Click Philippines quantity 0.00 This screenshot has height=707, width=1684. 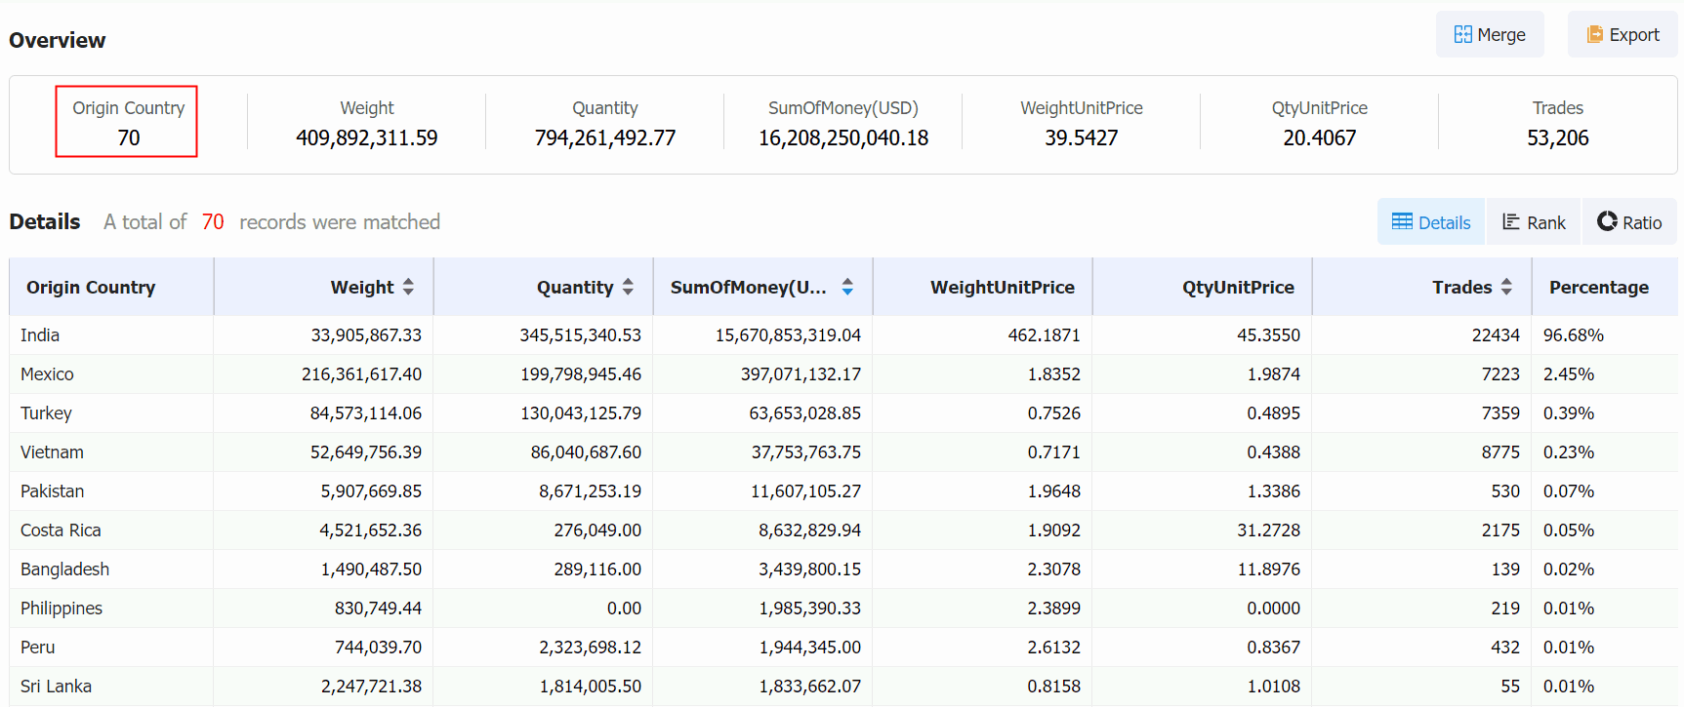(624, 609)
